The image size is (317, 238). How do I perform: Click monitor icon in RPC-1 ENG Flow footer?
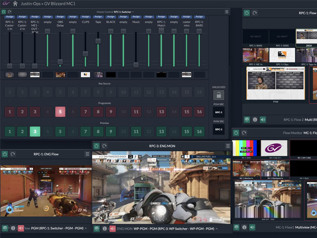pos(5,228)
